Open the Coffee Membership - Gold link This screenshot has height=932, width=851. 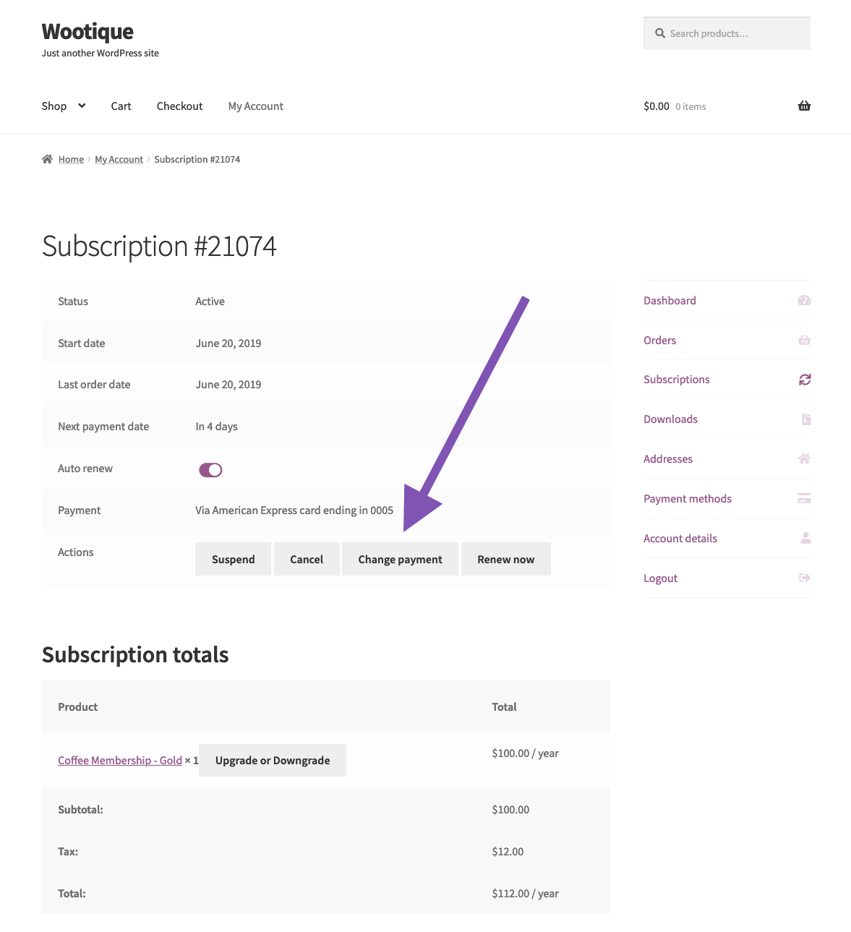point(119,760)
